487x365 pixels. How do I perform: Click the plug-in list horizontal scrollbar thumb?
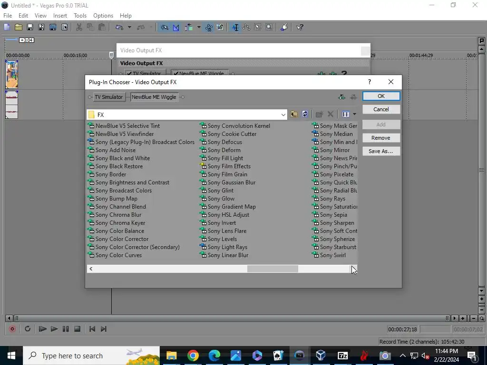(x=273, y=269)
